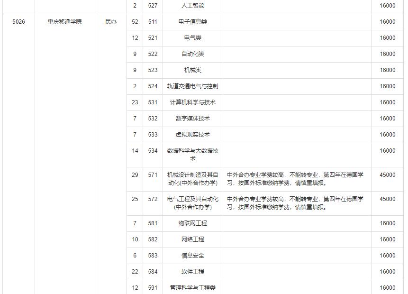Click the 数据科学与大数据技术 major cell
Image resolution: width=408 pixels, height=294 pixels.
(192, 155)
